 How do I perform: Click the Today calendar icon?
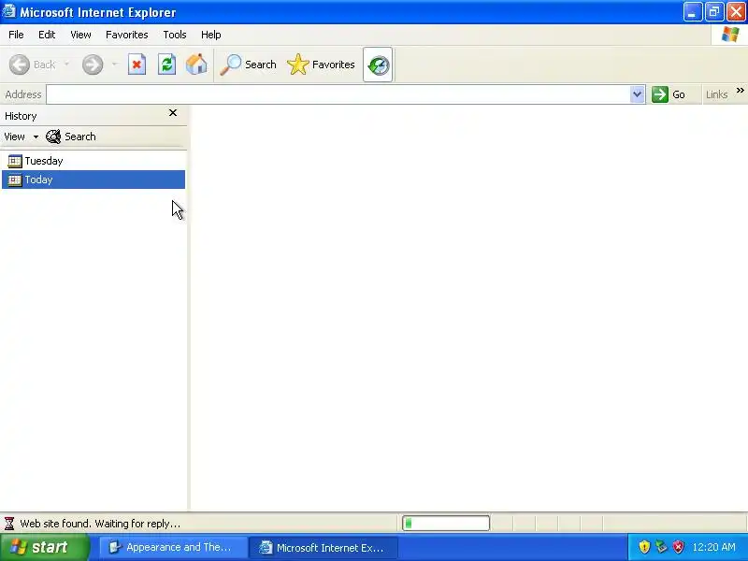tap(15, 180)
